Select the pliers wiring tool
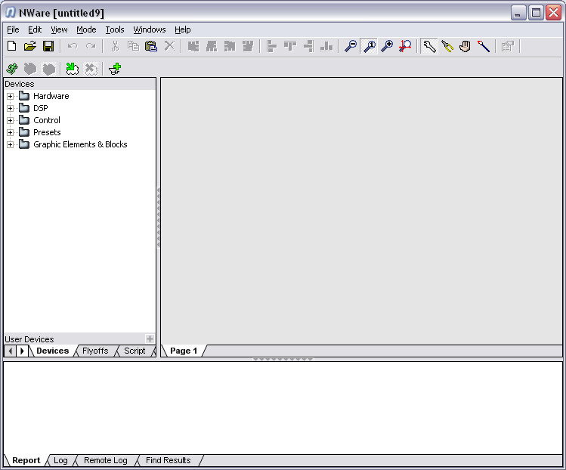 click(x=447, y=46)
